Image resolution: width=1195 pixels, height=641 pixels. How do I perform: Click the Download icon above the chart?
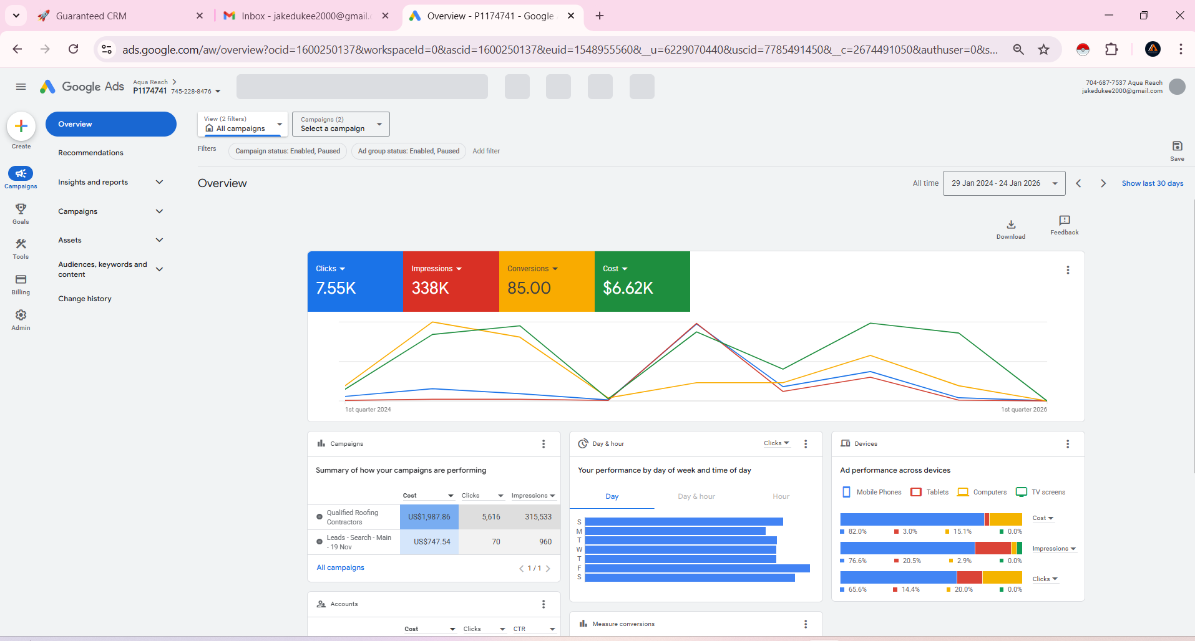coord(1011,225)
